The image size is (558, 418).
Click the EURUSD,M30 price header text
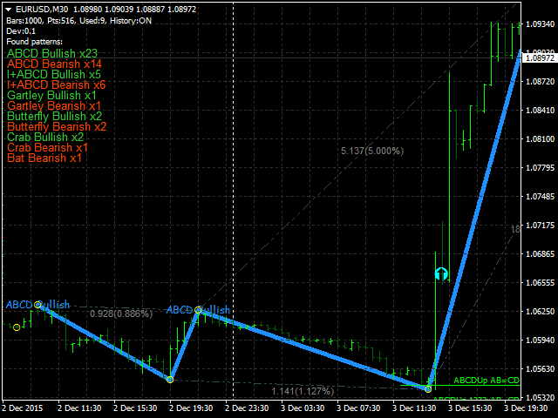106,10
